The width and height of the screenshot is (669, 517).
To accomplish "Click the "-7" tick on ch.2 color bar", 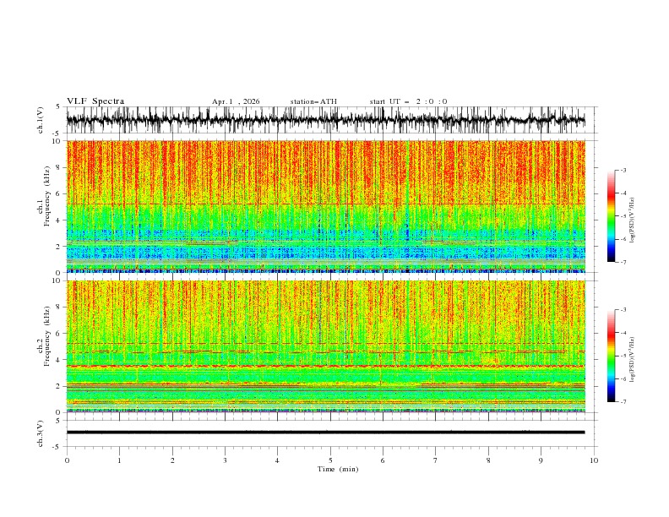I will coord(623,402).
